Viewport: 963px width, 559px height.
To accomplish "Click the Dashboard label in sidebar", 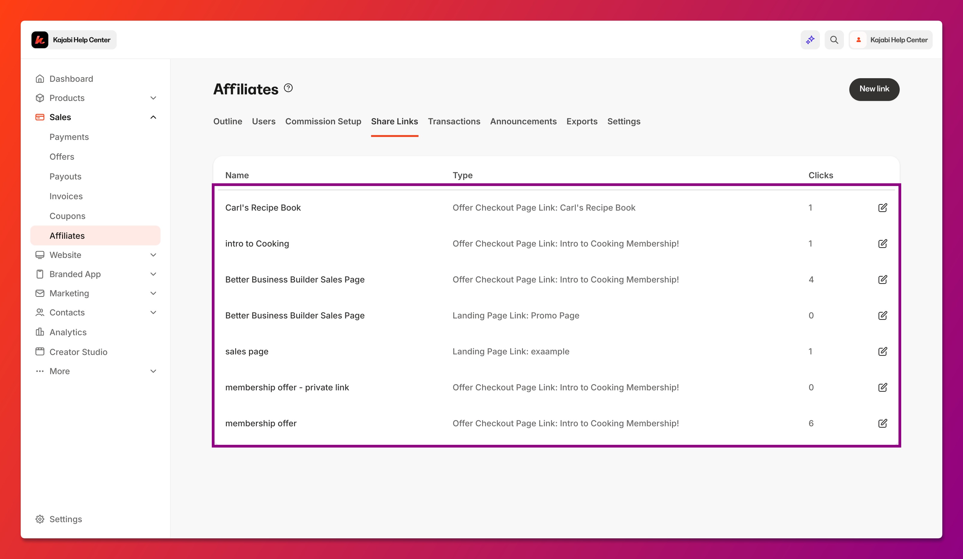I will tap(71, 78).
